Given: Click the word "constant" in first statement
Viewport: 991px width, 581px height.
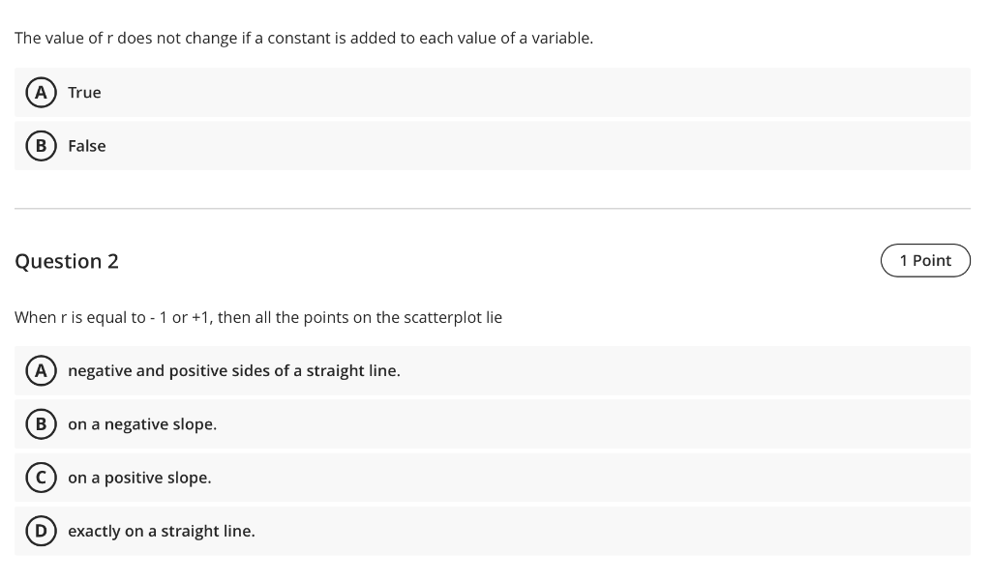Looking at the screenshot, I should [x=299, y=38].
